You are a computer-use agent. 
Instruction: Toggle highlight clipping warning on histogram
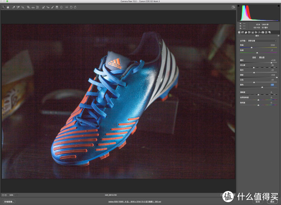[279, 6]
